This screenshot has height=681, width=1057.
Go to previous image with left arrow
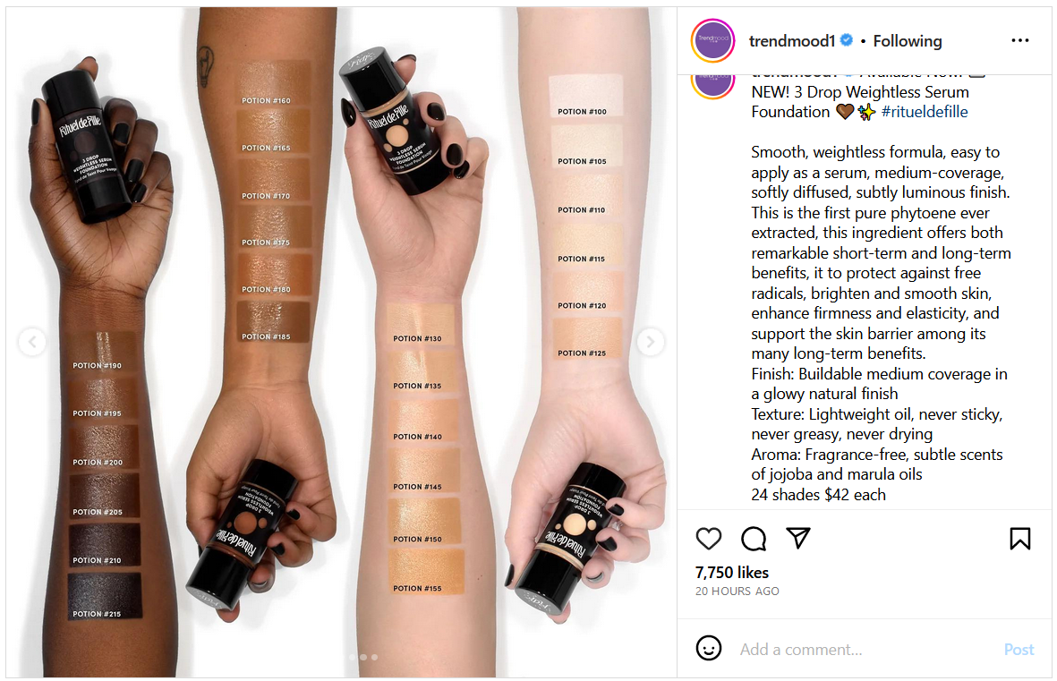tap(32, 342)
